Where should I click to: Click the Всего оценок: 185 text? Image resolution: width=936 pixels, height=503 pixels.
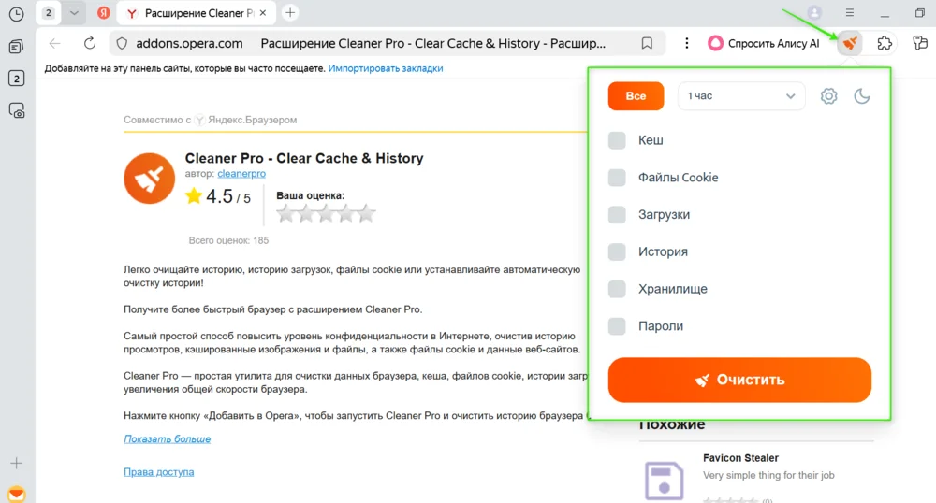[x=228, y=240]
